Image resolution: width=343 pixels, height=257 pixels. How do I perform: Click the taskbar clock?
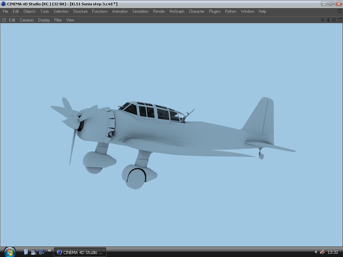pos(333,252)
